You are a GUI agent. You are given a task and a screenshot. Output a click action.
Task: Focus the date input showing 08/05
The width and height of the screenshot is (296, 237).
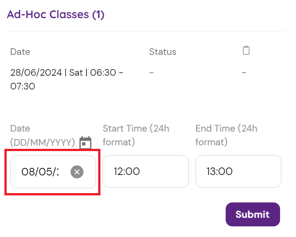tap(40, 172)
